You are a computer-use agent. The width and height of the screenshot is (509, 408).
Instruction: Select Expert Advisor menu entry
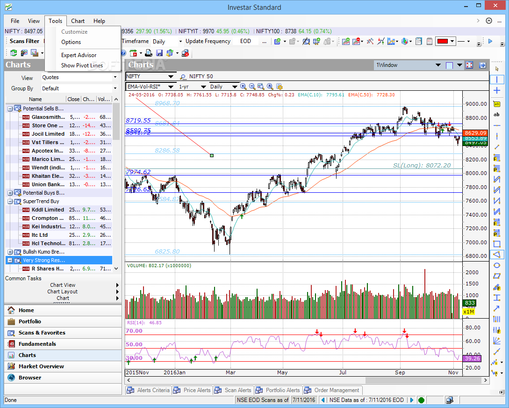79,55
